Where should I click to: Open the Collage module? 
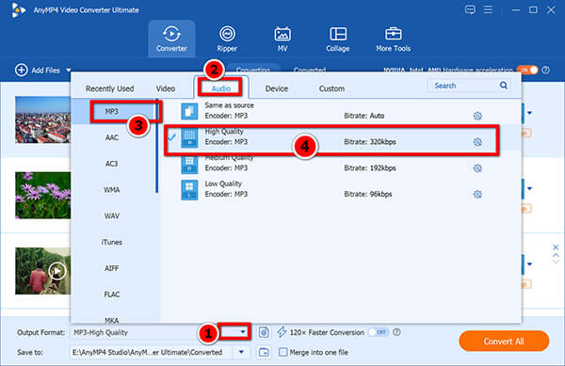(x=338, y=39)
